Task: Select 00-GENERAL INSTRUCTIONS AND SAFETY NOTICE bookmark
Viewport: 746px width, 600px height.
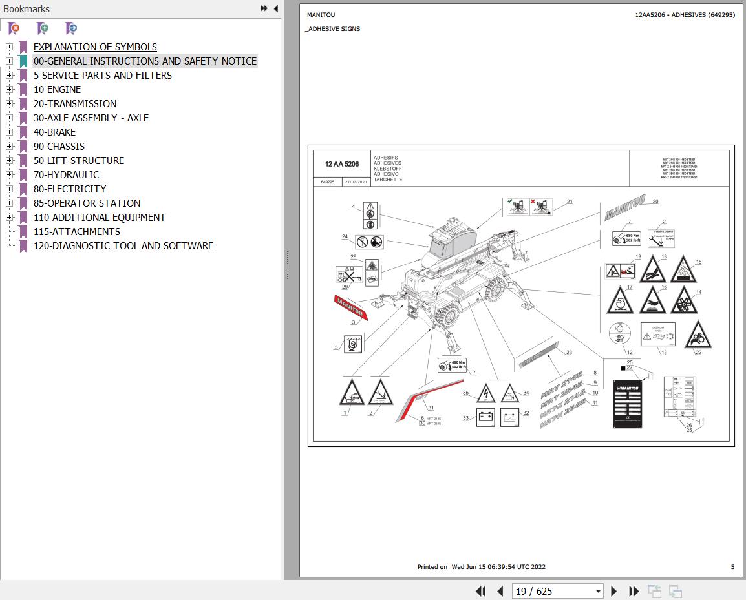Action: click(x=145, y=61)
